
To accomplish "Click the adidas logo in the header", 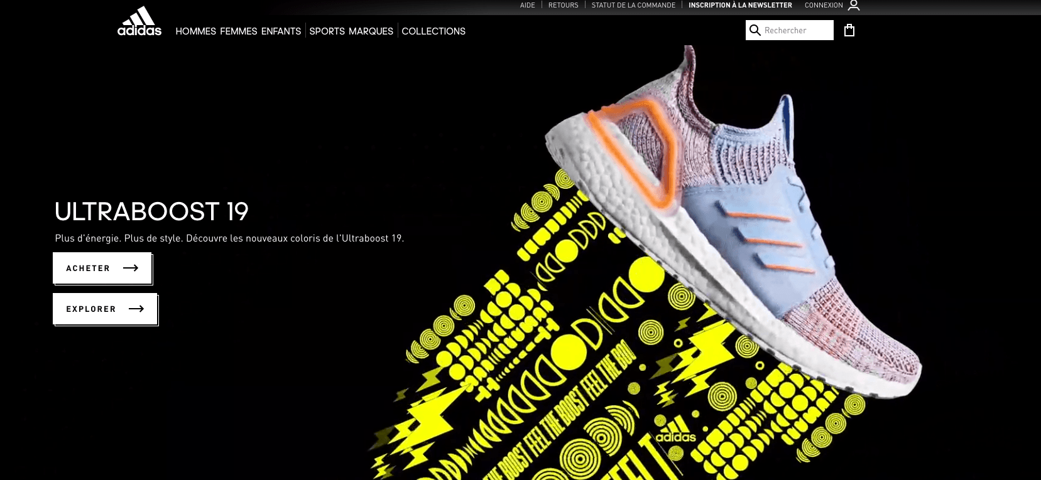I will 139,21.
